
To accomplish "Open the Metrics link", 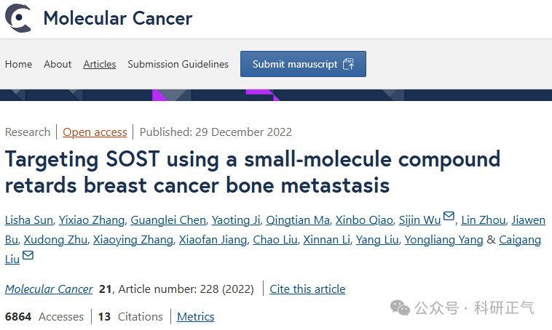I will click(x=195, y=317).
